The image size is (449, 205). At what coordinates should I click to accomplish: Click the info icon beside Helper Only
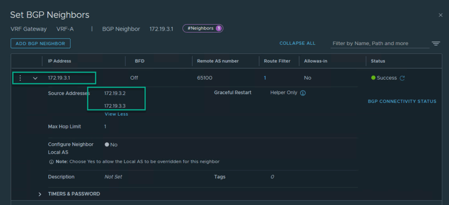coord(303,93)
